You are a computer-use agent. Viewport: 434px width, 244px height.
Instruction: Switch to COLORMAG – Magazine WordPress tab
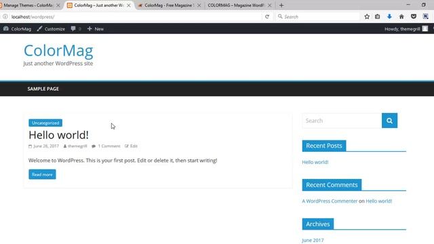[x=237, y=5]
